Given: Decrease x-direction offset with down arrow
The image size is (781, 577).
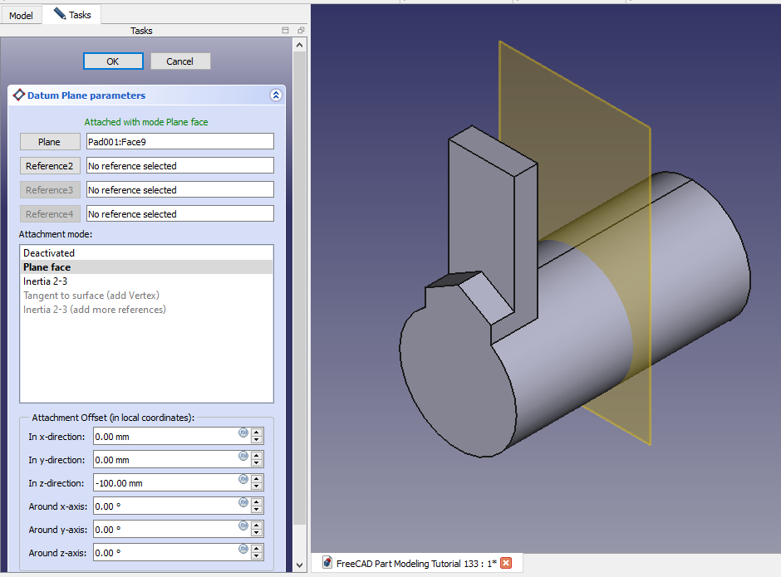Looking at the screenshot, I should click(258, 441).
